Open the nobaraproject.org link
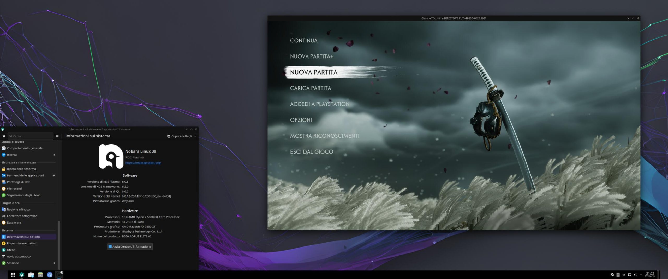 143,163
